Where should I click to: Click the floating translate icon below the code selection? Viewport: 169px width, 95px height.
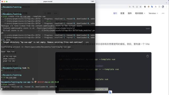(110, 92)
